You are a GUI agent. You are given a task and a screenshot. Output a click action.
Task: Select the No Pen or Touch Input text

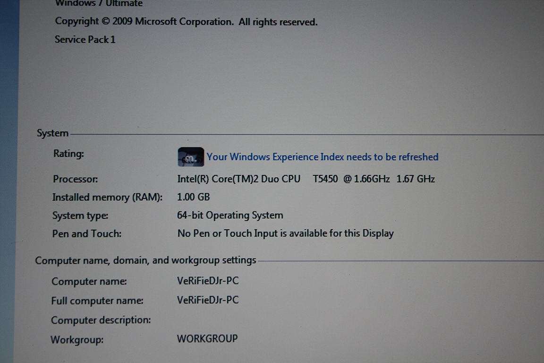point(286,233)
